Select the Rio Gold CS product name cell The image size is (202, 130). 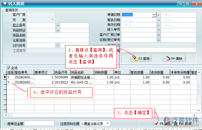tap(81, 82)
